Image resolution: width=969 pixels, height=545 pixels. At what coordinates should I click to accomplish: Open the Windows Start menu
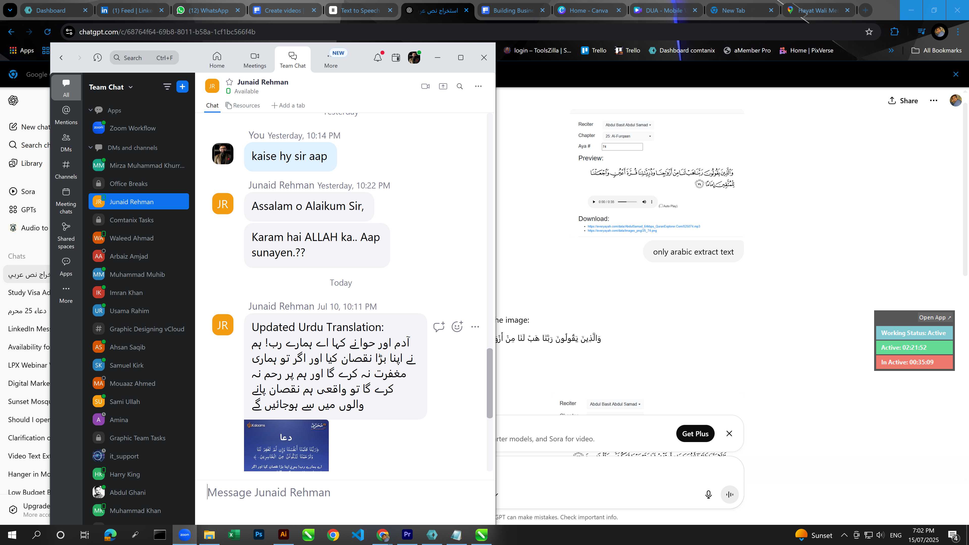(12, 534)
